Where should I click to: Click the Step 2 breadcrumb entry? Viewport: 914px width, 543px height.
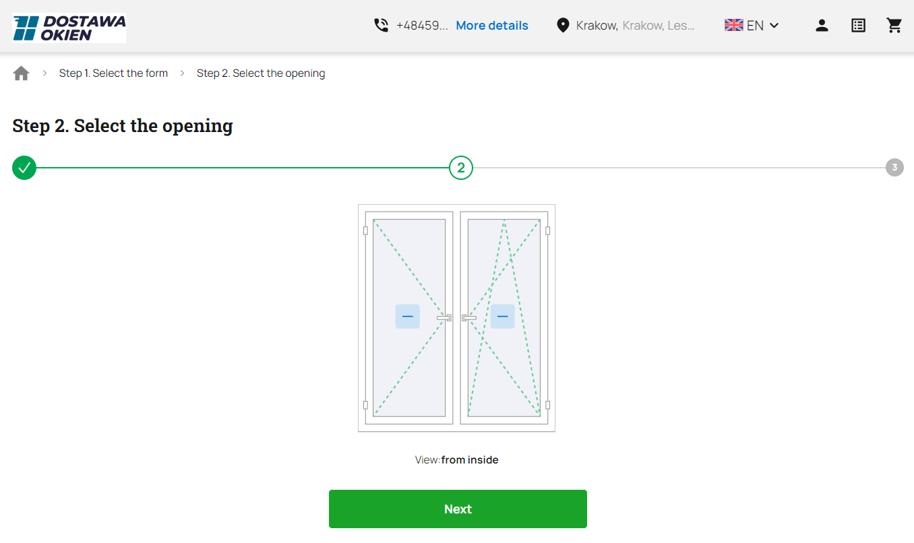261,73
